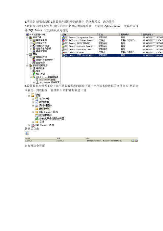163x231 pixels.
Task: Expand the 本地用户和组 node
Action: point(31,46)
